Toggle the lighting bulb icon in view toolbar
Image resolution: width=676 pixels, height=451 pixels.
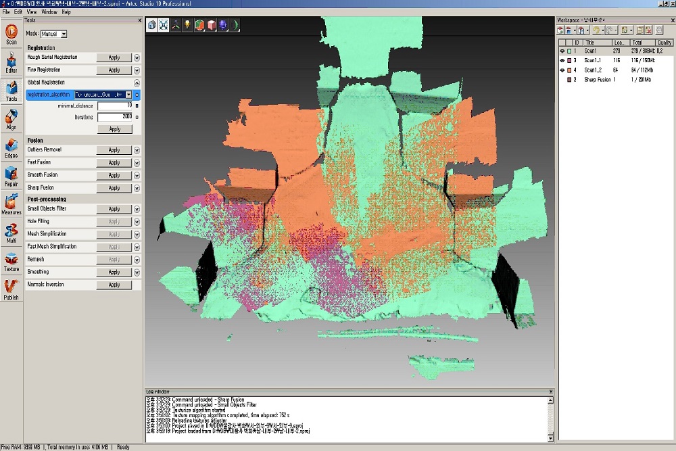pyautogui.click(x=187, y=25)
